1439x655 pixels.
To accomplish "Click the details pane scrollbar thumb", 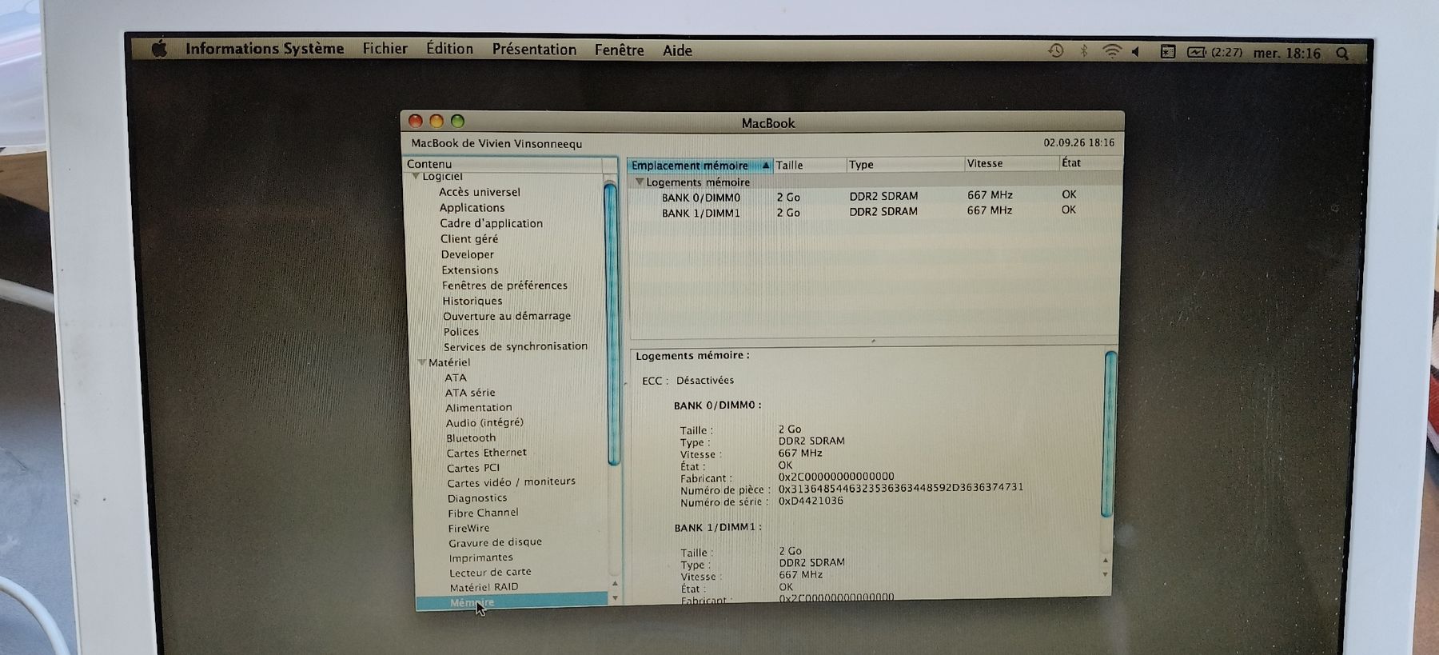I will click(1109, 433).
